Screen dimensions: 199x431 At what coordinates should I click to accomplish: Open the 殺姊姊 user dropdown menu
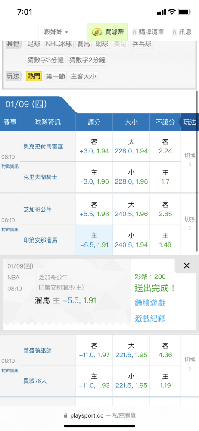click(x=56, y=32)
